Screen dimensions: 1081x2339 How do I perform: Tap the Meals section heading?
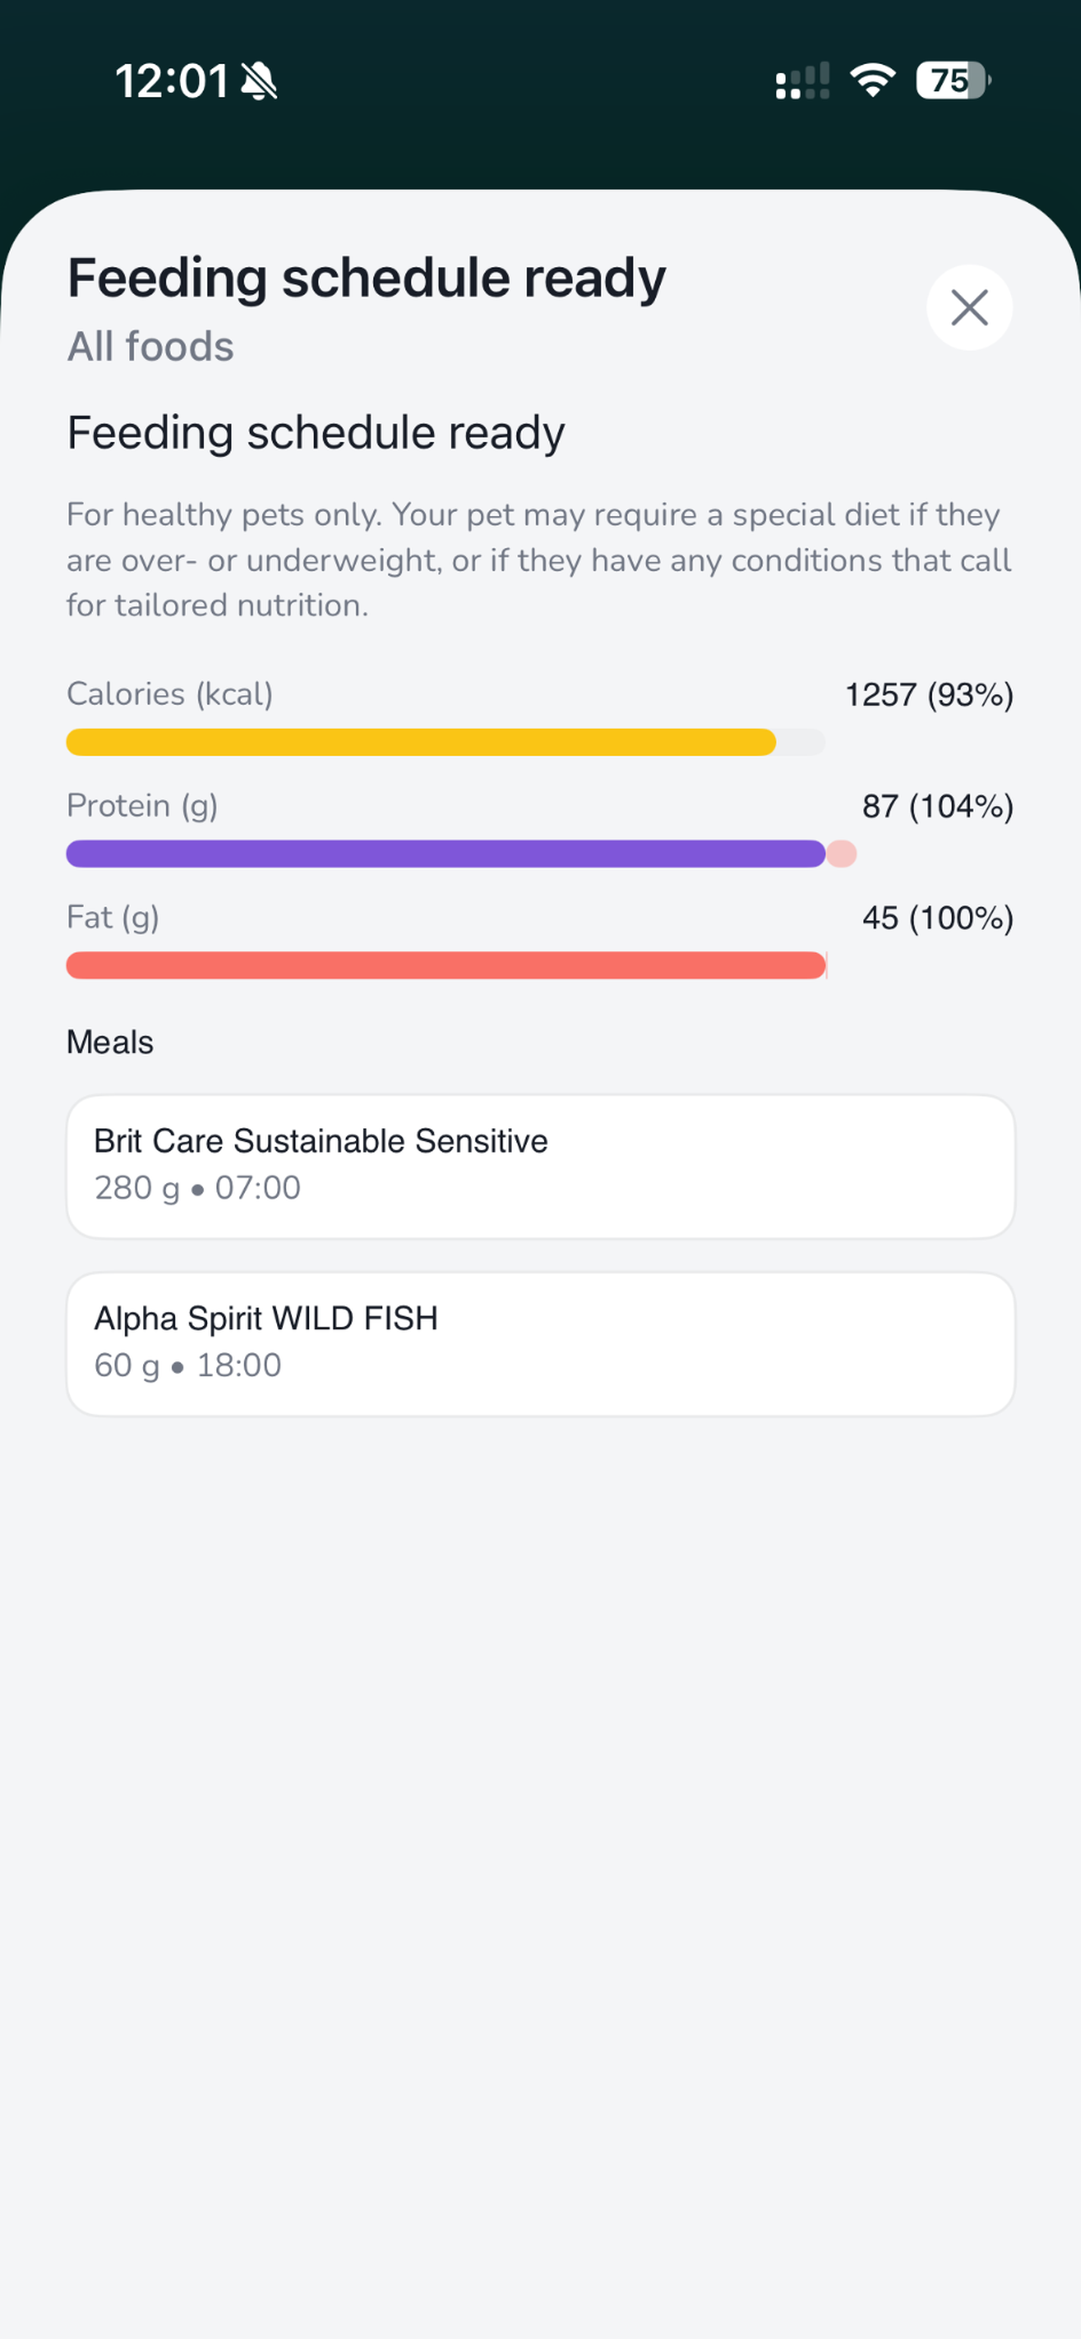coord(109,1042)
